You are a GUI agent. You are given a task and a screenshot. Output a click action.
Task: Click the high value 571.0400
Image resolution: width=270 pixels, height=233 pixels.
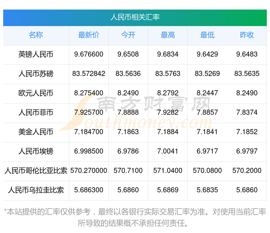pyautogui.click(x=168, y=171)
